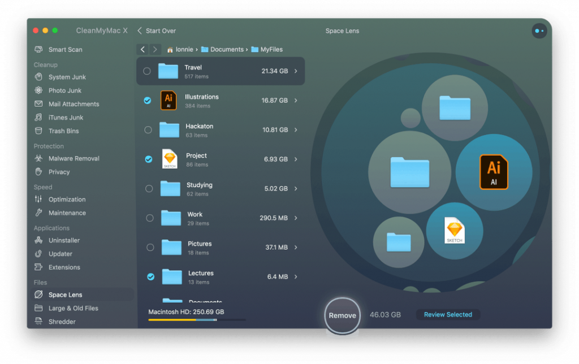The width and height of the screenshot is (579, 364).
Task: Click the Photo Junk flower icon
Action: tap(38, 90)
